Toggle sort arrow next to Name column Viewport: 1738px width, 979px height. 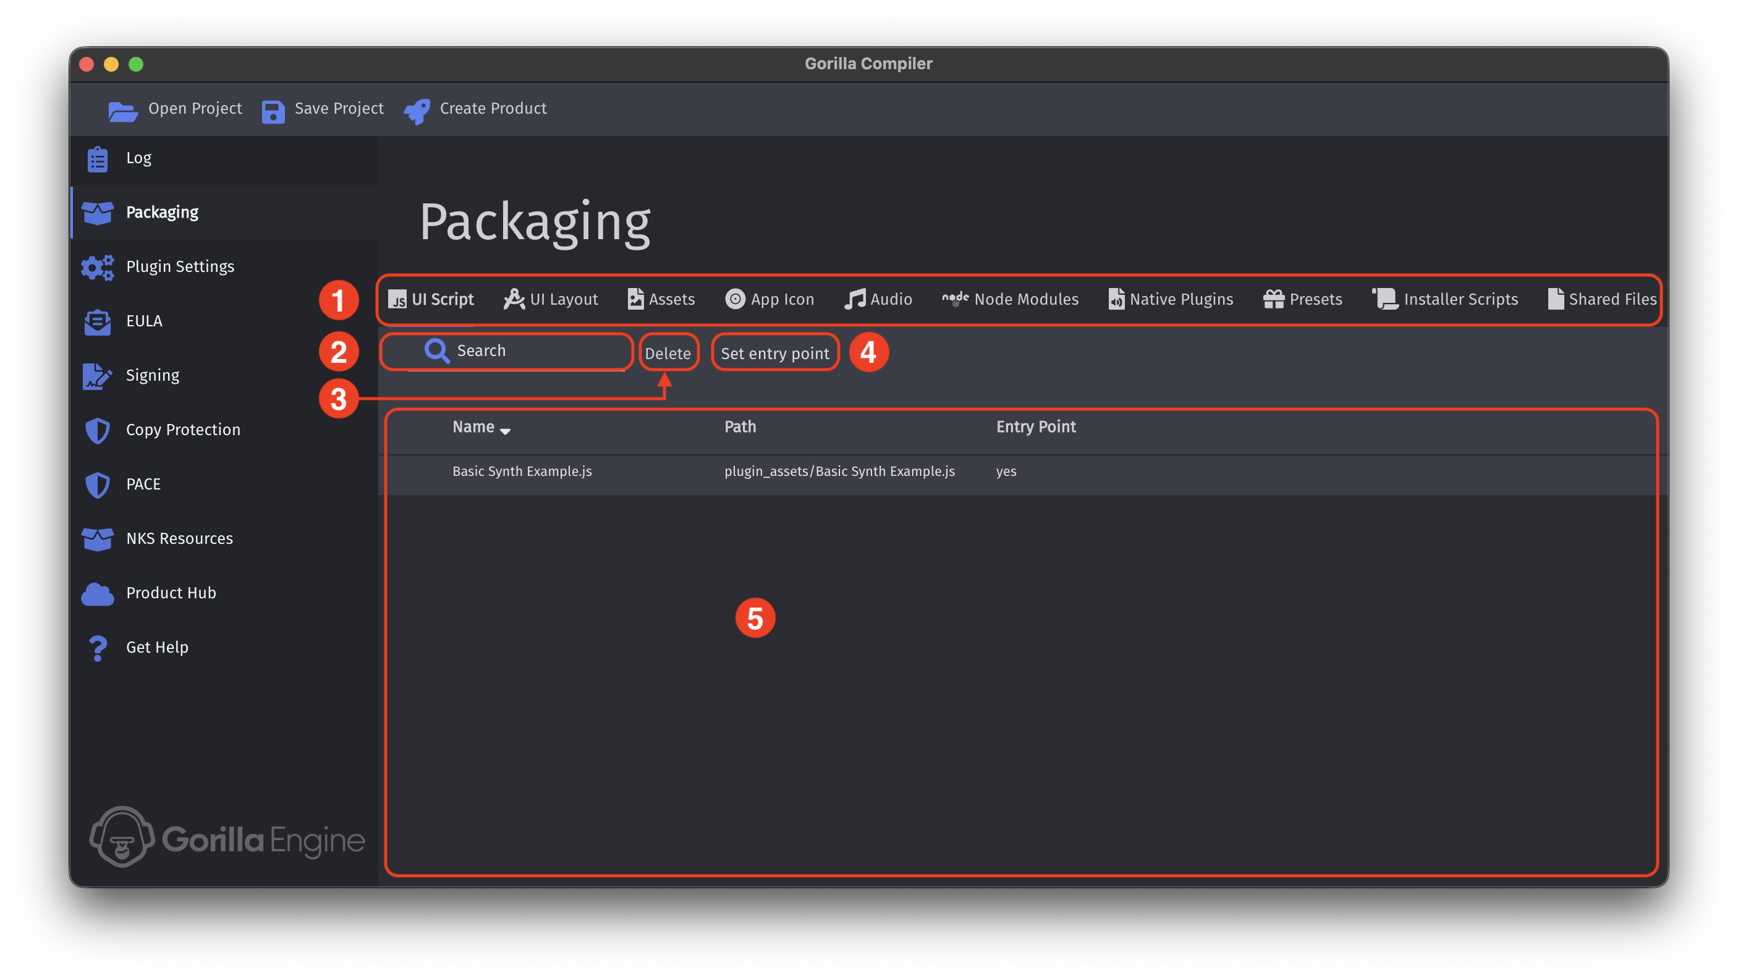click(506, 431)
